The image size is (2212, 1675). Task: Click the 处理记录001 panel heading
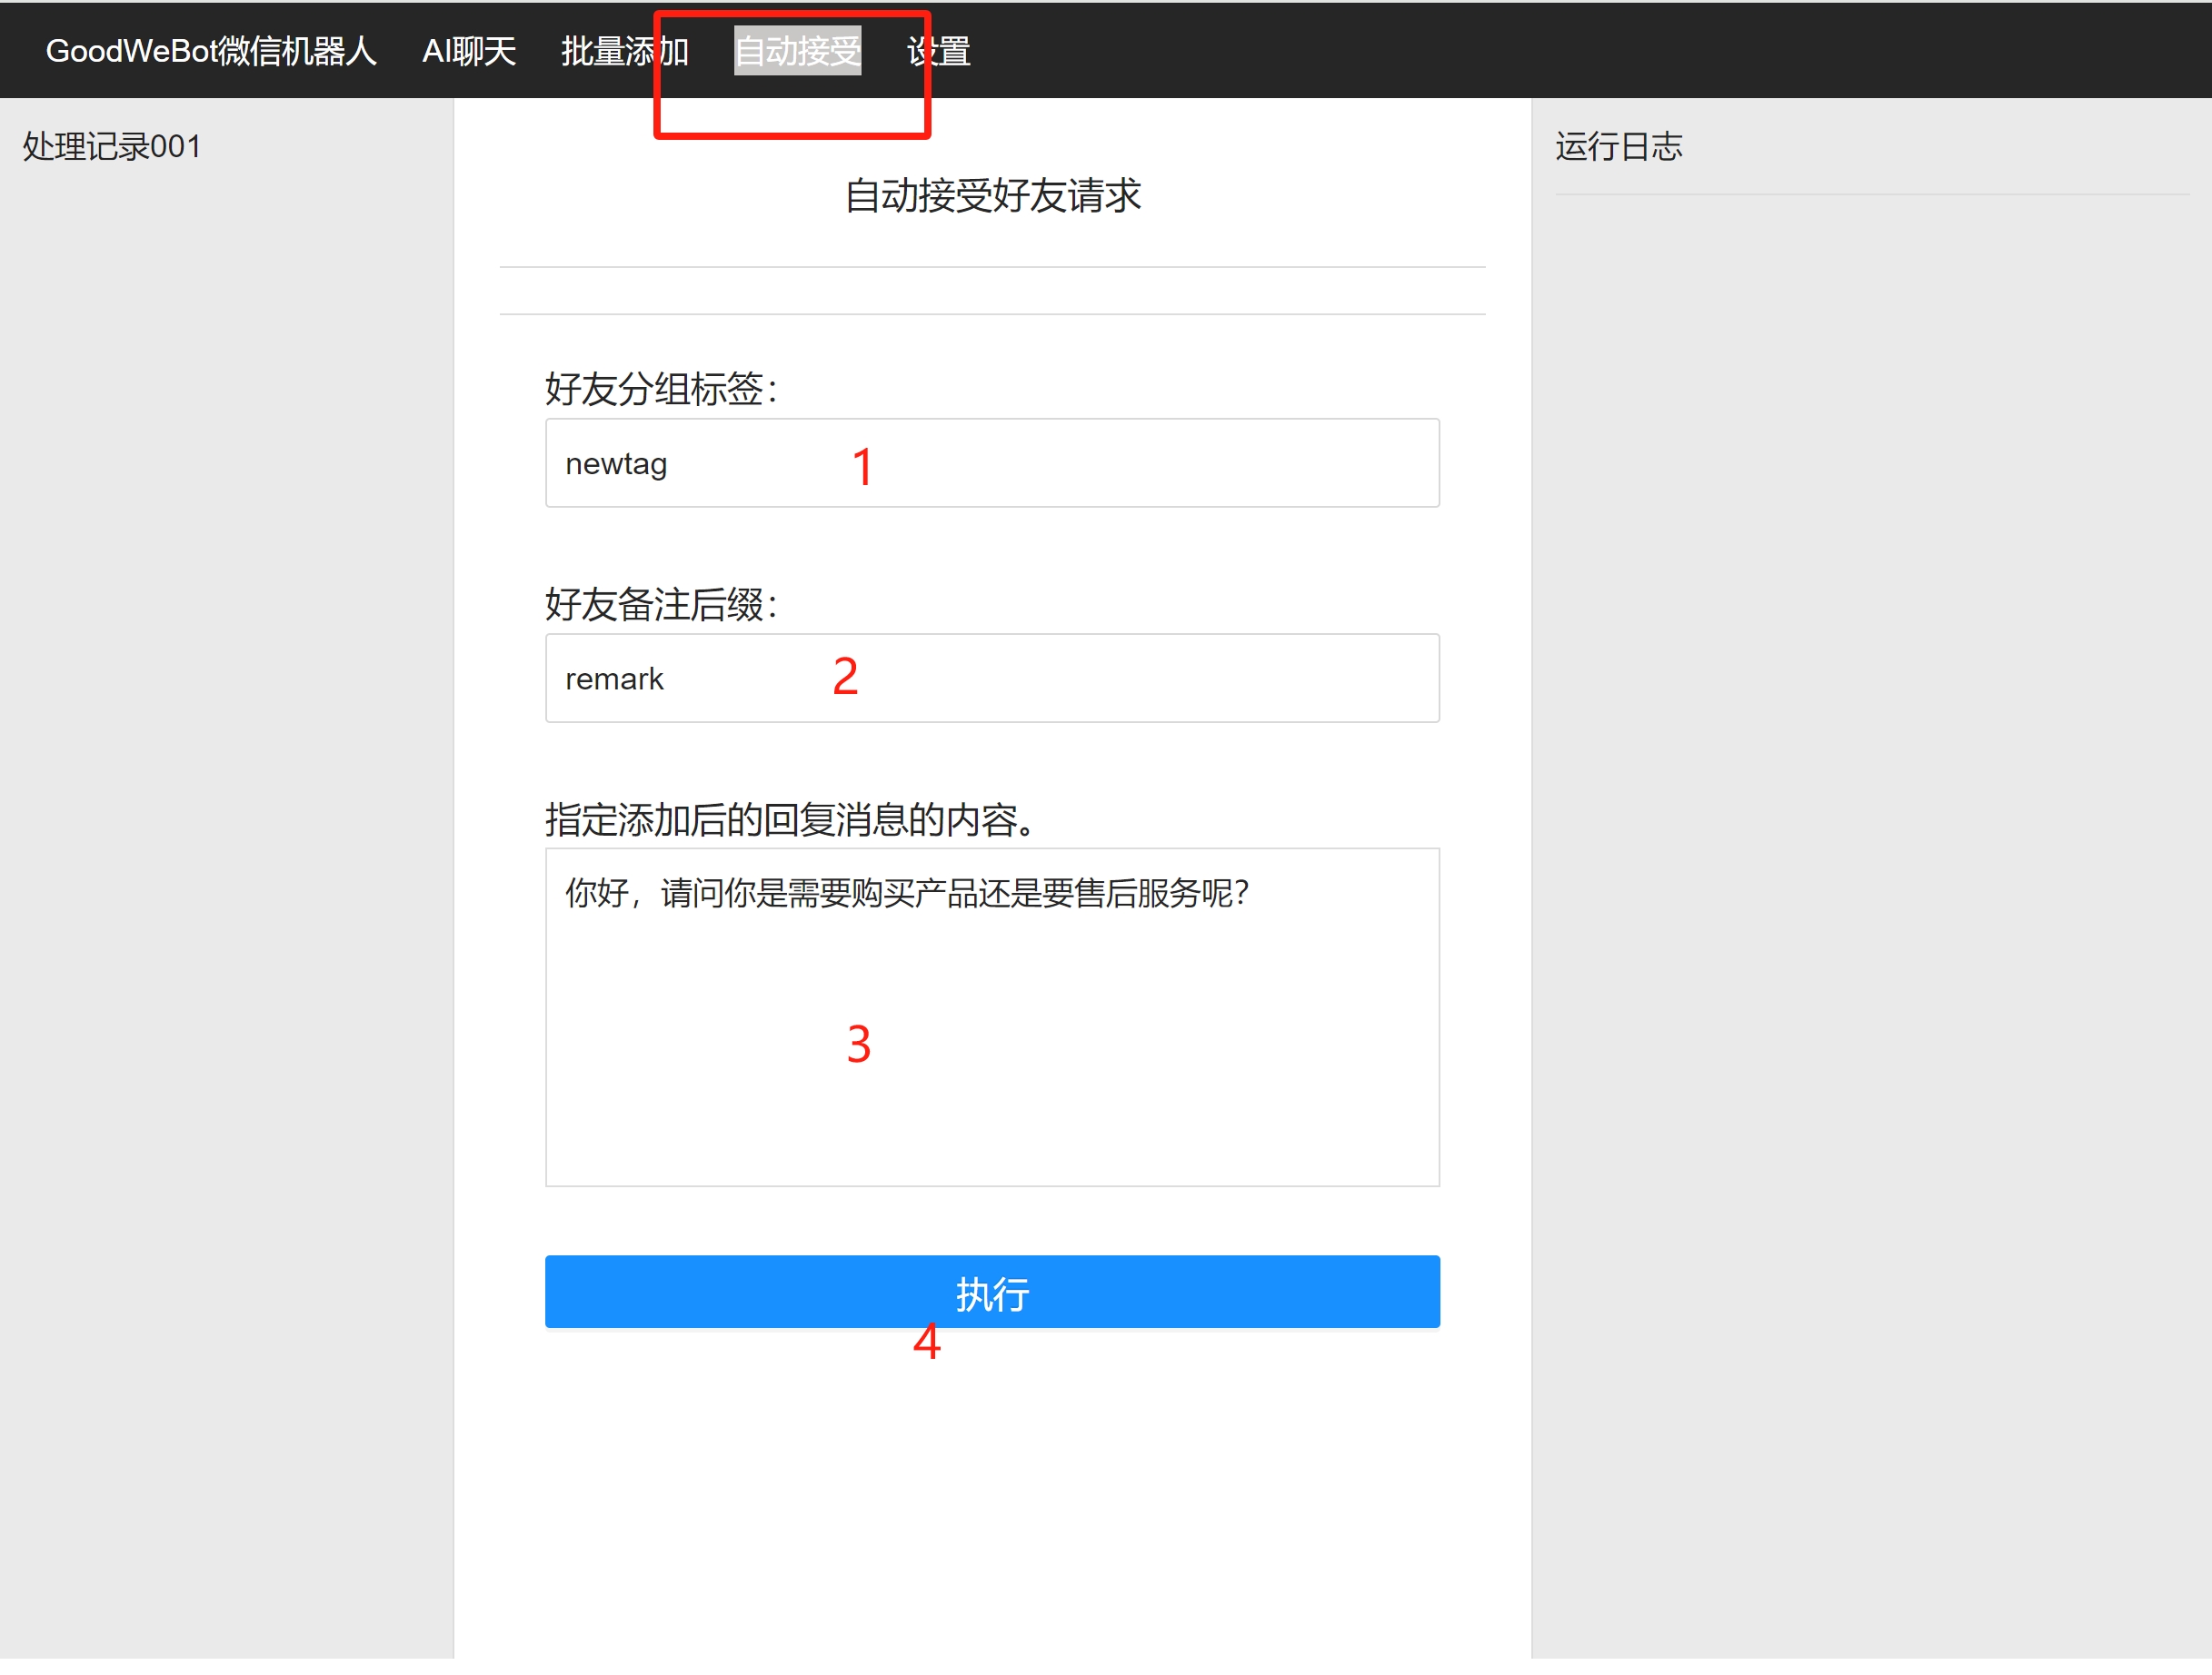coord(112,147)
